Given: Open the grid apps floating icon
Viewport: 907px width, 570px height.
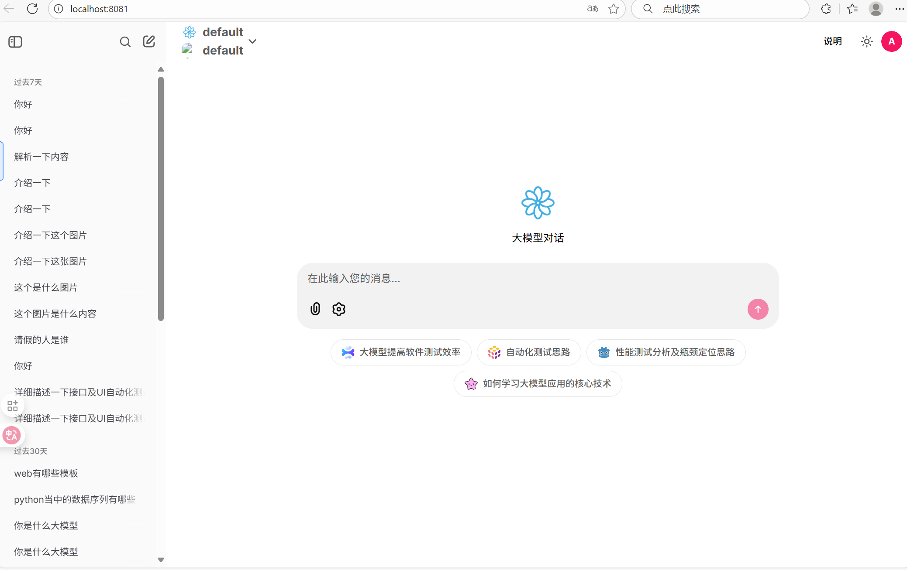Looking at the screenshot, I should pos(13,406).
